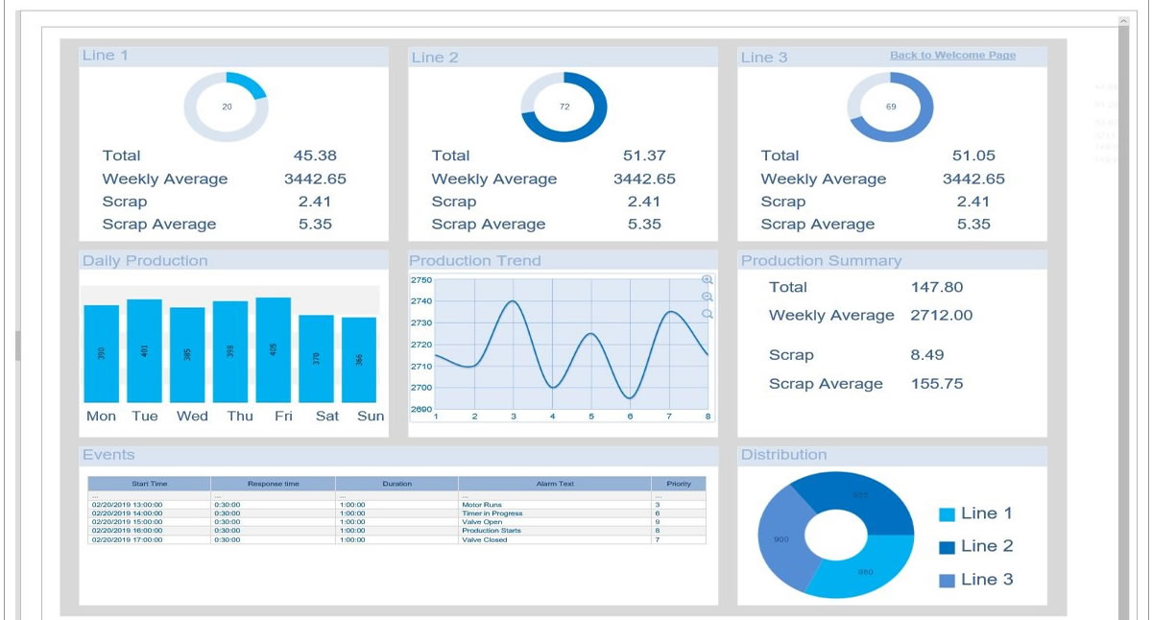Click the Alarm Text column header
The height and width of the screenshot is (620, 1152).
point(555,484)
